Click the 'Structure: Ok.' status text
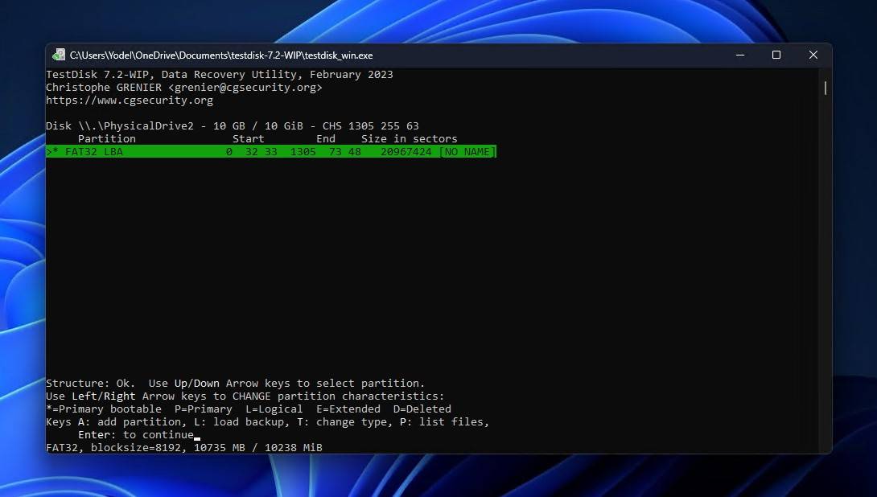Image resolution: width=877 pixels, height=497 pixels. click(91, 384)
